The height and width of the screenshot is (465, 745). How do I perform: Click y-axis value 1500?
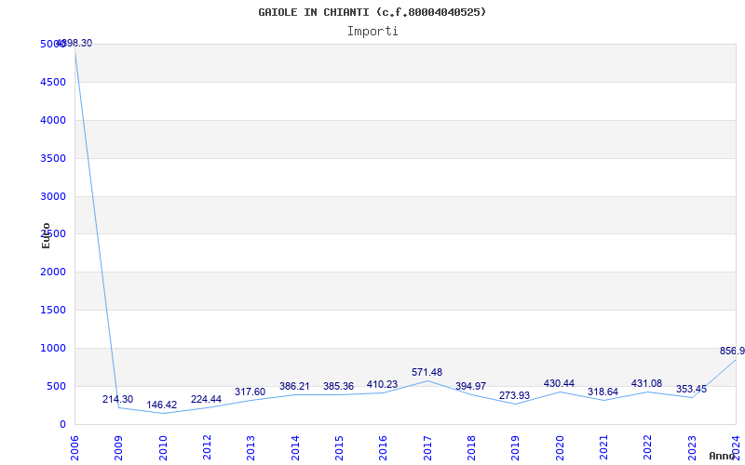coord(53,311)
